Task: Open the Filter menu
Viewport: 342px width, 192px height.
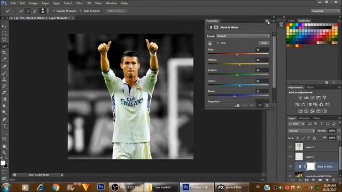Action: (80, 3)
